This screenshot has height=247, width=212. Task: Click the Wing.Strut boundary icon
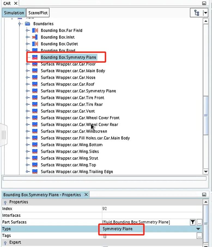35,158
